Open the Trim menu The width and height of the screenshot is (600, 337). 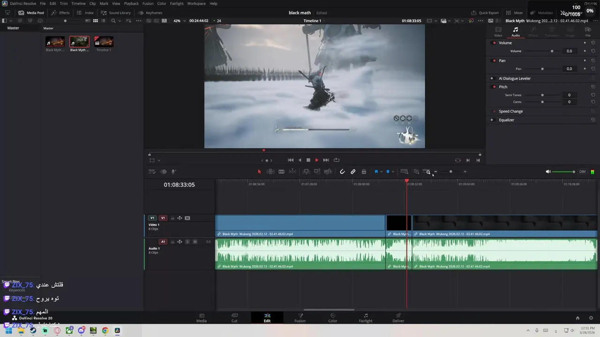click(64, 3)
